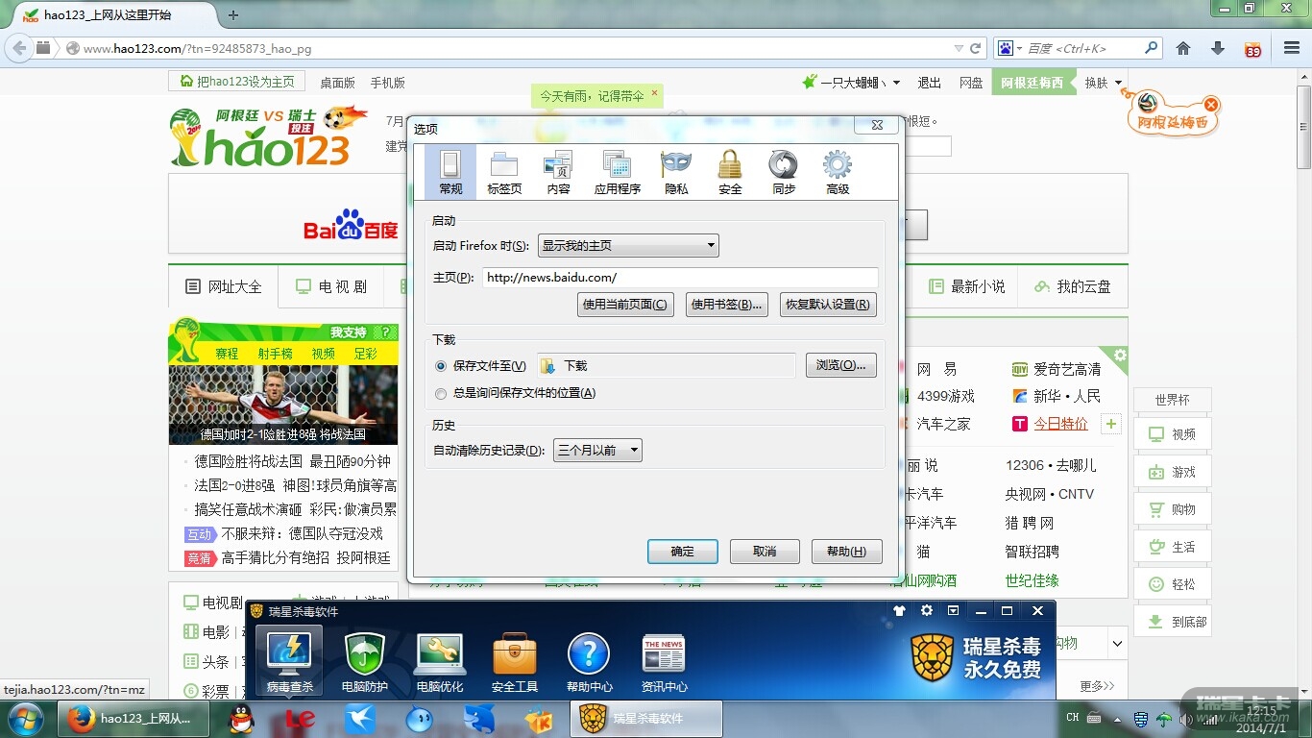1312x738 pixels.
Task: Open 电脑防护 in Rising antivirus
Action: [x=364, y=660]
